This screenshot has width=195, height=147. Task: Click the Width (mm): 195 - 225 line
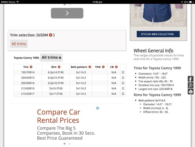152,77
